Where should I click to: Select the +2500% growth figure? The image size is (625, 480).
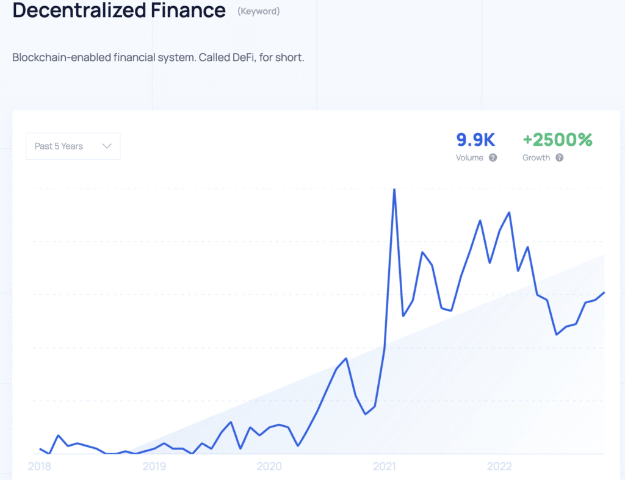[x=557, y=140]
